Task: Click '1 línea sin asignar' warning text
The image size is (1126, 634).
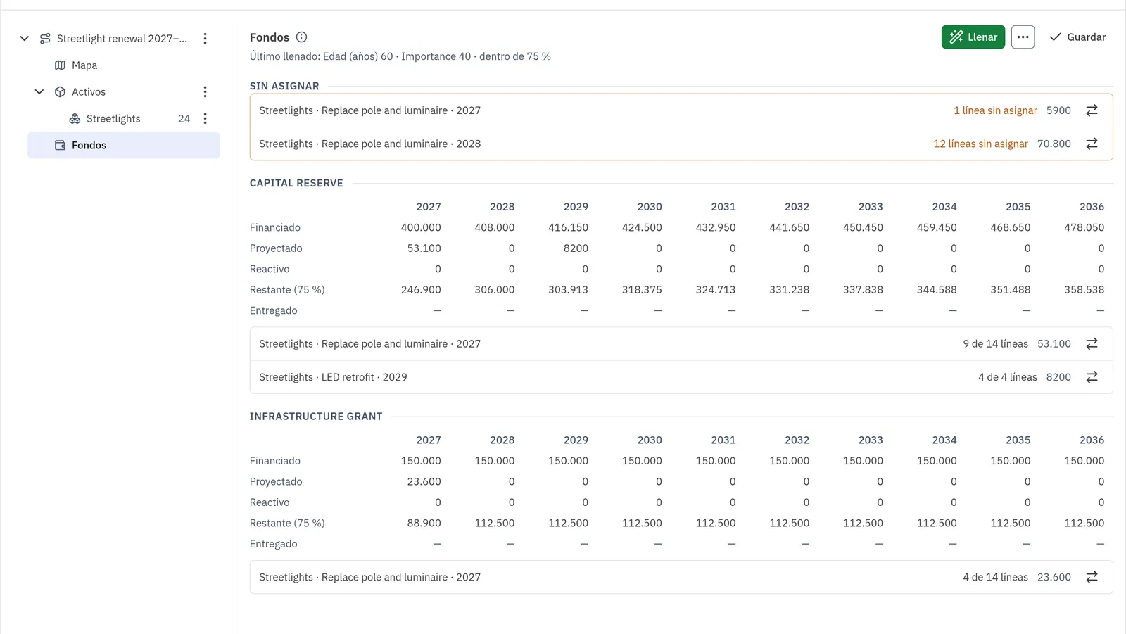Action: [x=995, y=110]
